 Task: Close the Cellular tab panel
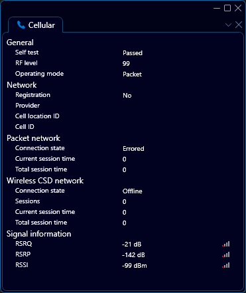239,25
